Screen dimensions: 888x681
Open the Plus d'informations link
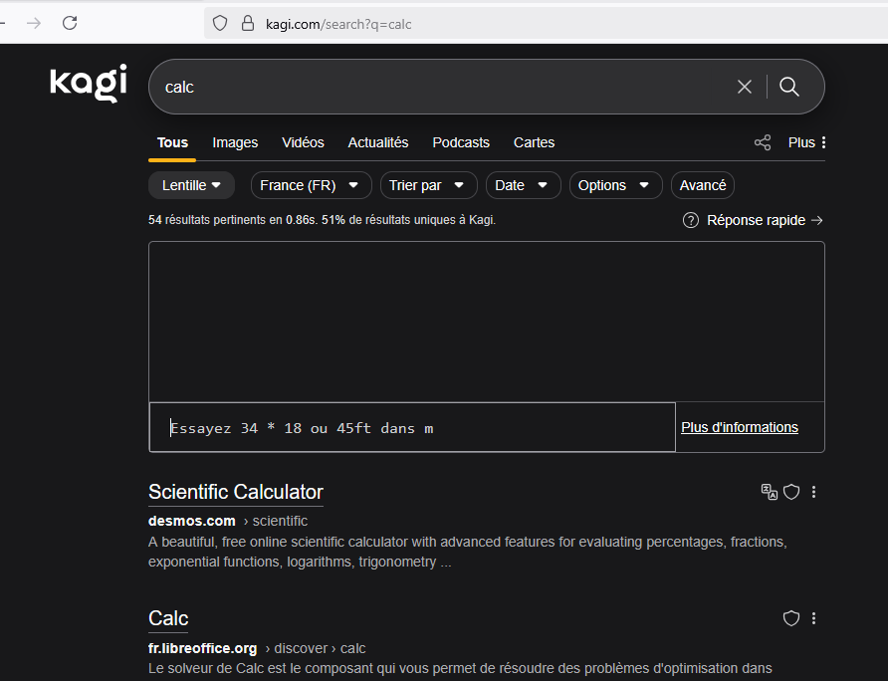pyautogui.click(x=739, y=427)
